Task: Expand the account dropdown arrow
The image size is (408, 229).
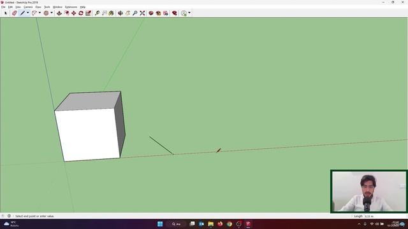Action: click(x=189, y=13)
